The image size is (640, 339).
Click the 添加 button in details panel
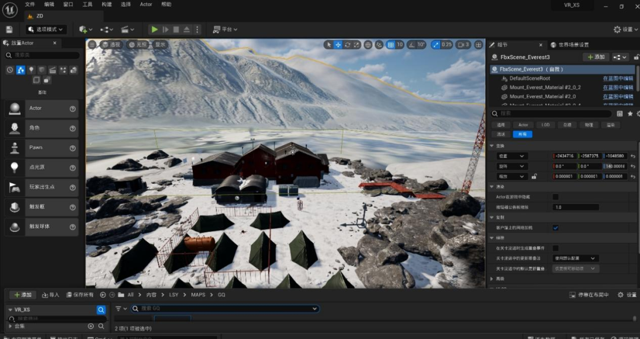tap(596, 57)
